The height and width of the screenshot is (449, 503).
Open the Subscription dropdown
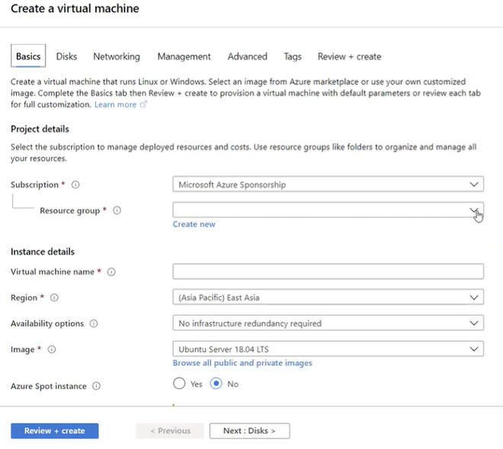click(328, 184)
